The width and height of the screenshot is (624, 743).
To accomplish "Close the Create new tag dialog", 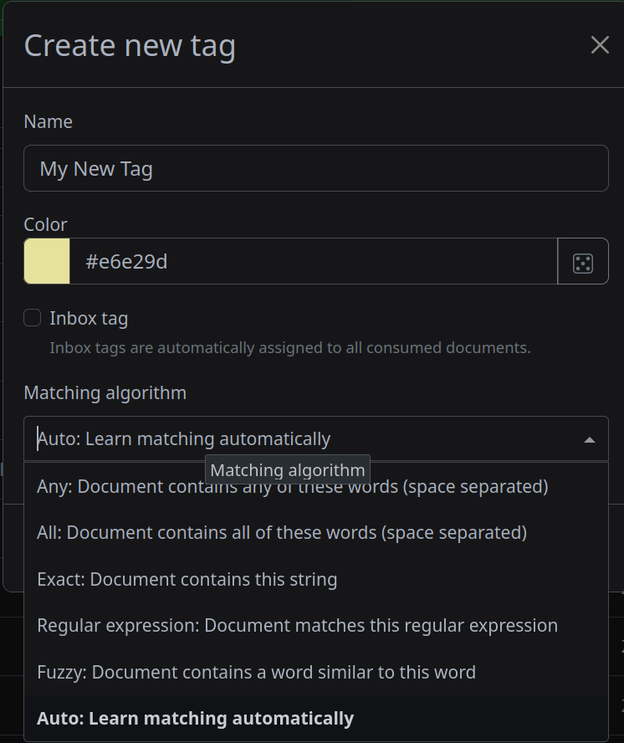I will tap(600, 45).
